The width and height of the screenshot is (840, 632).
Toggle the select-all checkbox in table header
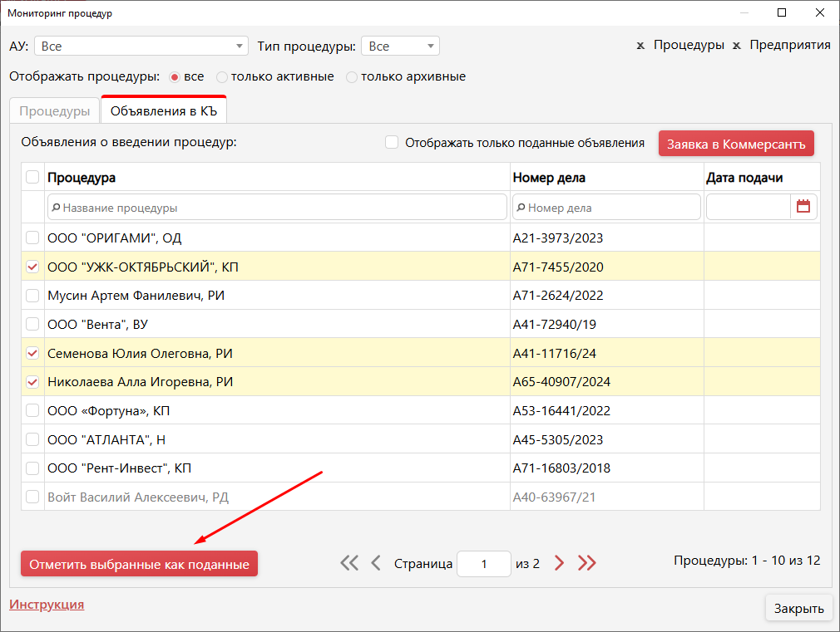pyautogui.click(x=32, y=177)
